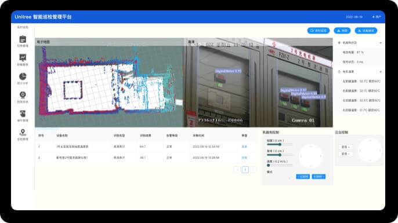Click the right blue mode button
The width and height of the screenshot is (398, 223).
[x=319, y=177]
